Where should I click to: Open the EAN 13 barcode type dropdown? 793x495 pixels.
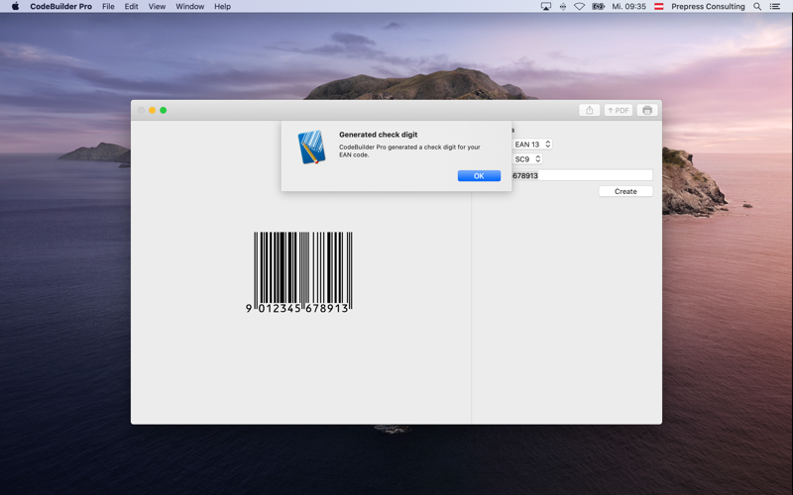pos(531,145)
